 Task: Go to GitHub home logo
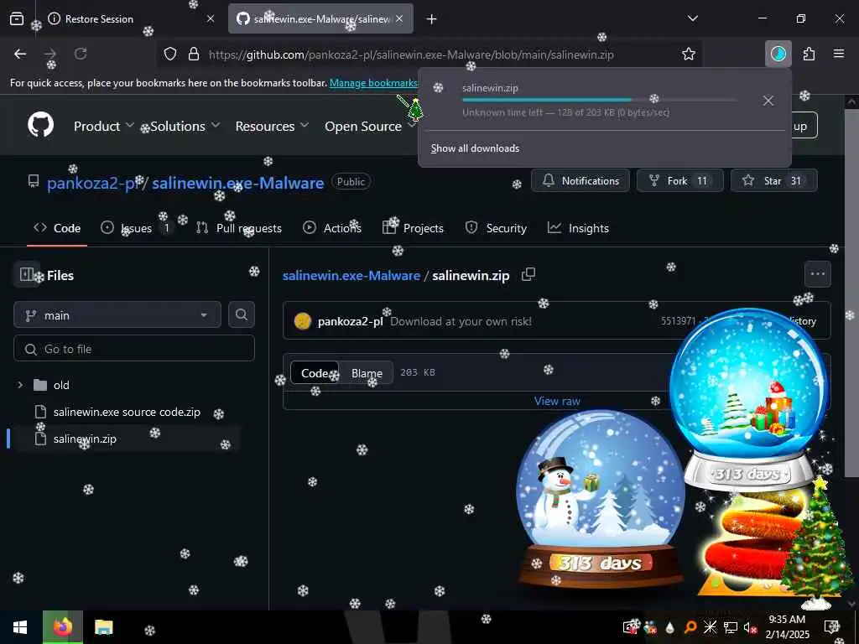point(41,126)
